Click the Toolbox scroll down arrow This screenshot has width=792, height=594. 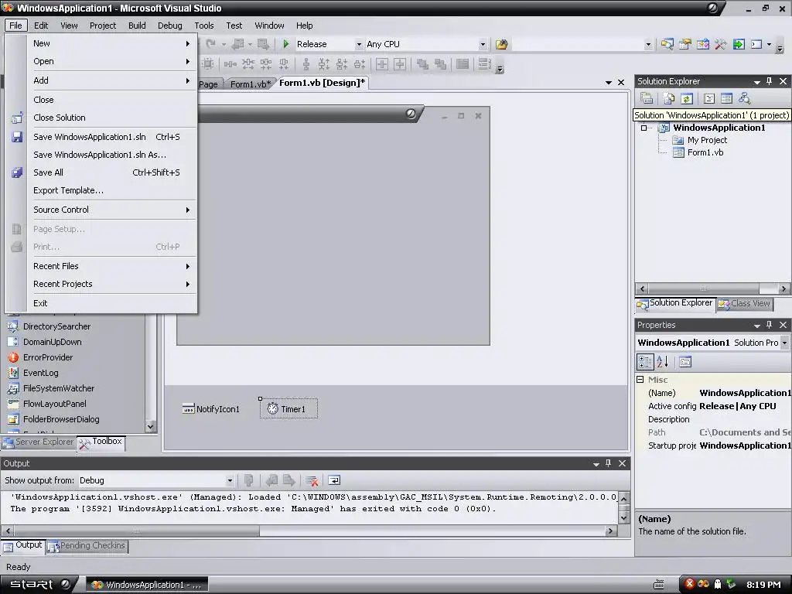click(x=150, y=426)
